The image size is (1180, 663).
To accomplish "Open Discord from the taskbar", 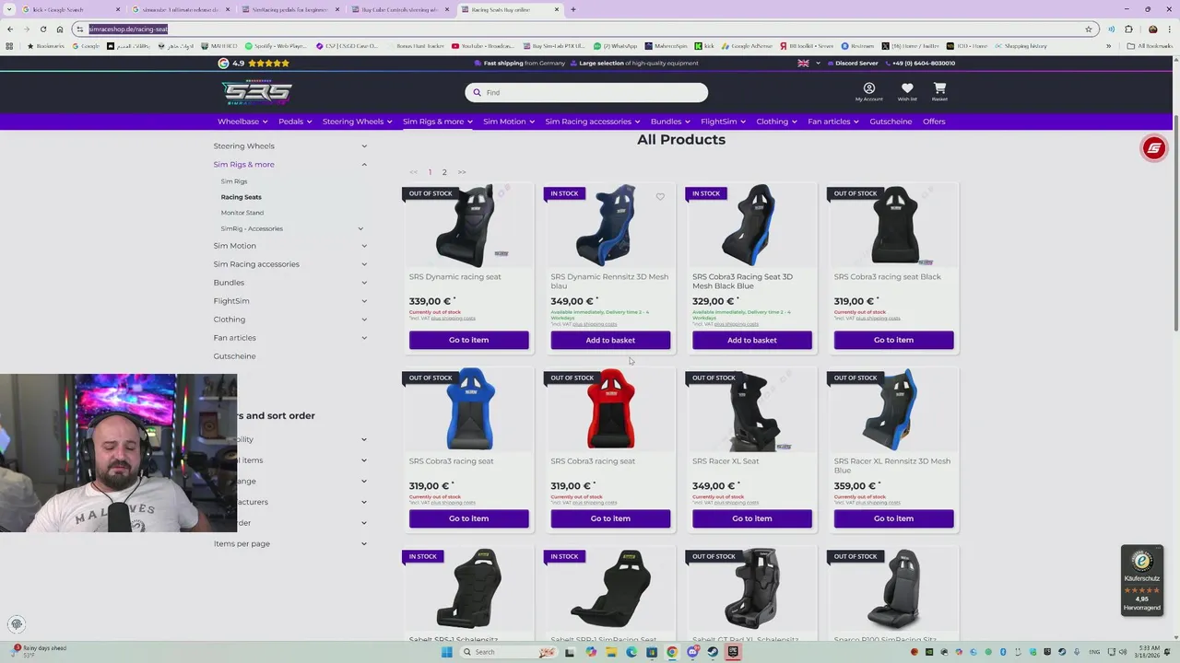I will click(x=692, y=652).
